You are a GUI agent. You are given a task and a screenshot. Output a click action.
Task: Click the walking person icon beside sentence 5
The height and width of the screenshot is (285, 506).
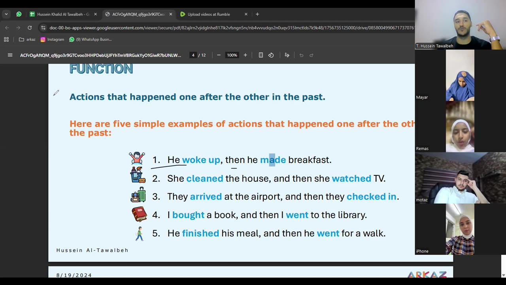click(139, 234)
